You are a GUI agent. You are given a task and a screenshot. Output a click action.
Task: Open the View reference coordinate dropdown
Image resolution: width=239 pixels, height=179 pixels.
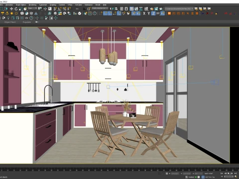[x=32, y=8]
